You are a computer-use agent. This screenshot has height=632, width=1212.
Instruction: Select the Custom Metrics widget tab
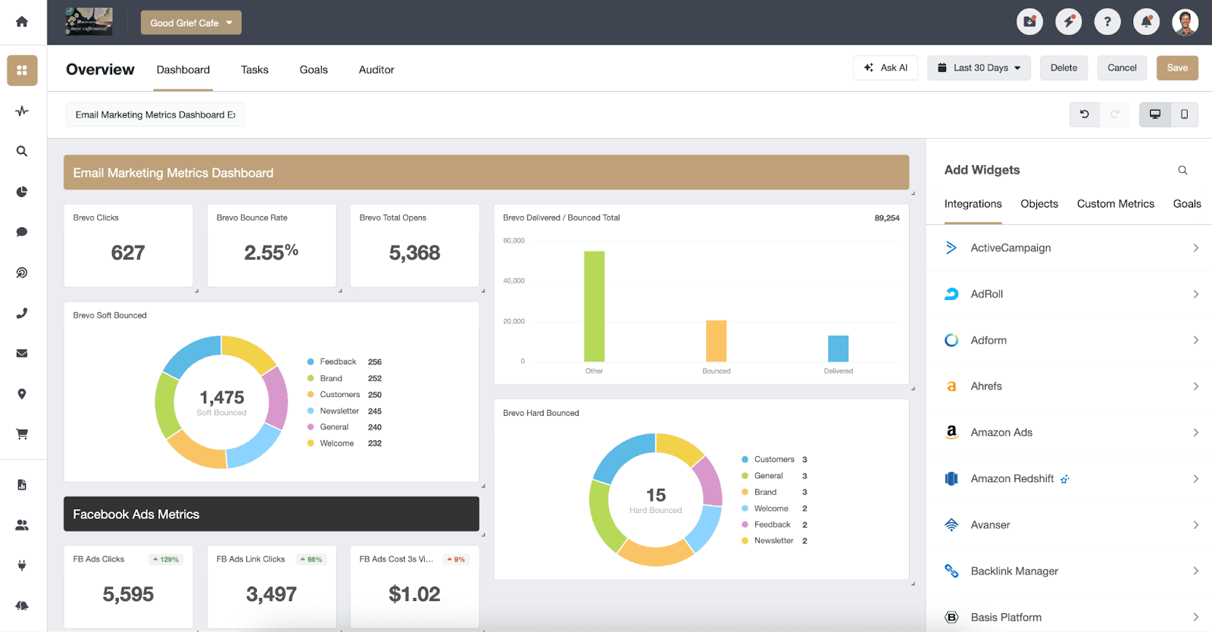(x=1115, y=204)
